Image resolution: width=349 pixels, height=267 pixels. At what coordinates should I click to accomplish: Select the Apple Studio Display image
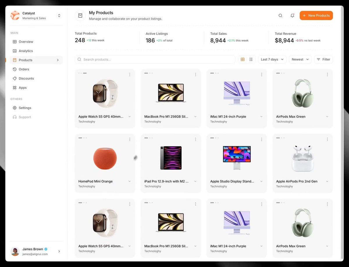pyautogui.click(x=237, y=158)
